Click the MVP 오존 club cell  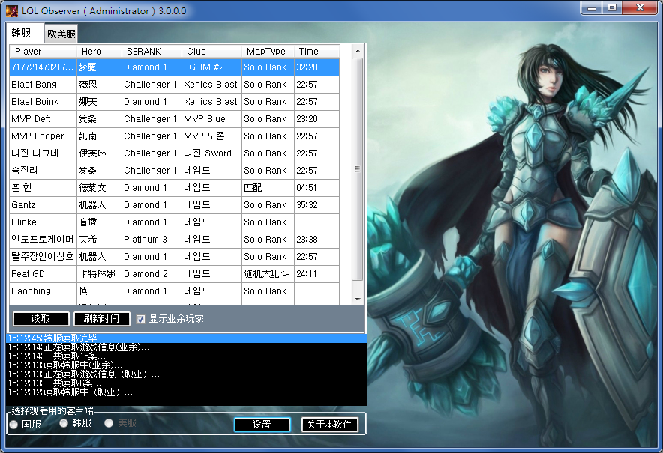coord(211,136)
